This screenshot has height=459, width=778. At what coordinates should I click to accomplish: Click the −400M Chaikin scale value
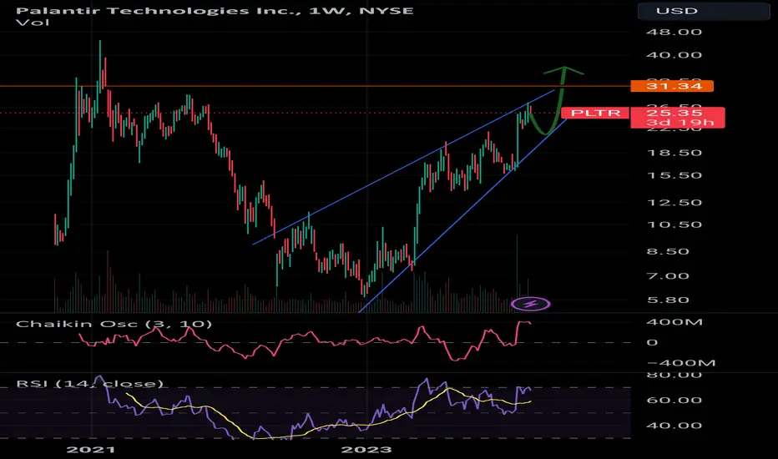click(681, 363)
